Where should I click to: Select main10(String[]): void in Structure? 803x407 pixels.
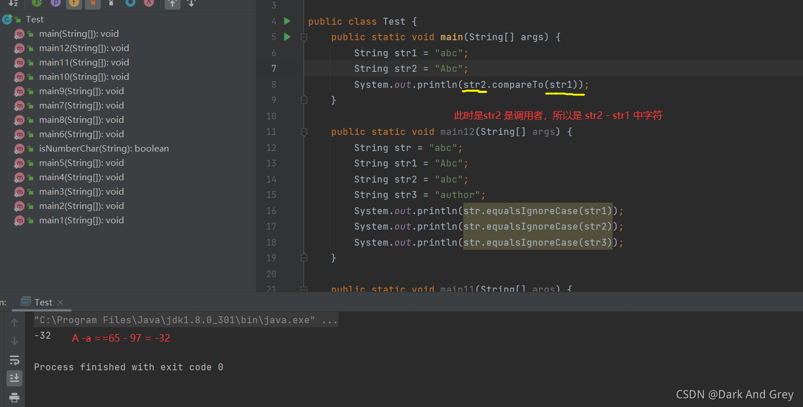[x=84, y=77]
